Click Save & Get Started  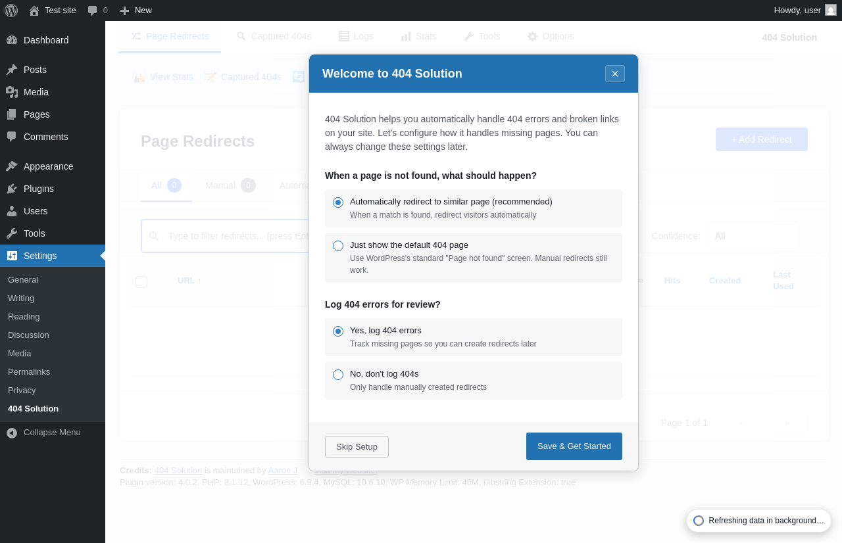click(574, 446)
